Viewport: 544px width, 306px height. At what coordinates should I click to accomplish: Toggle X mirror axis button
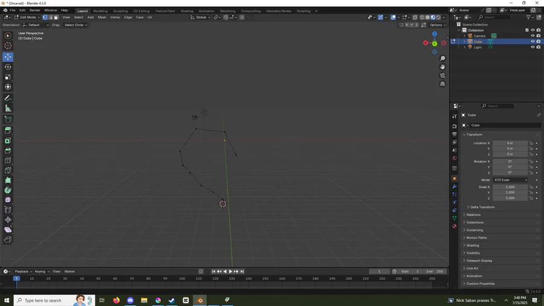[x=407, y=25]
